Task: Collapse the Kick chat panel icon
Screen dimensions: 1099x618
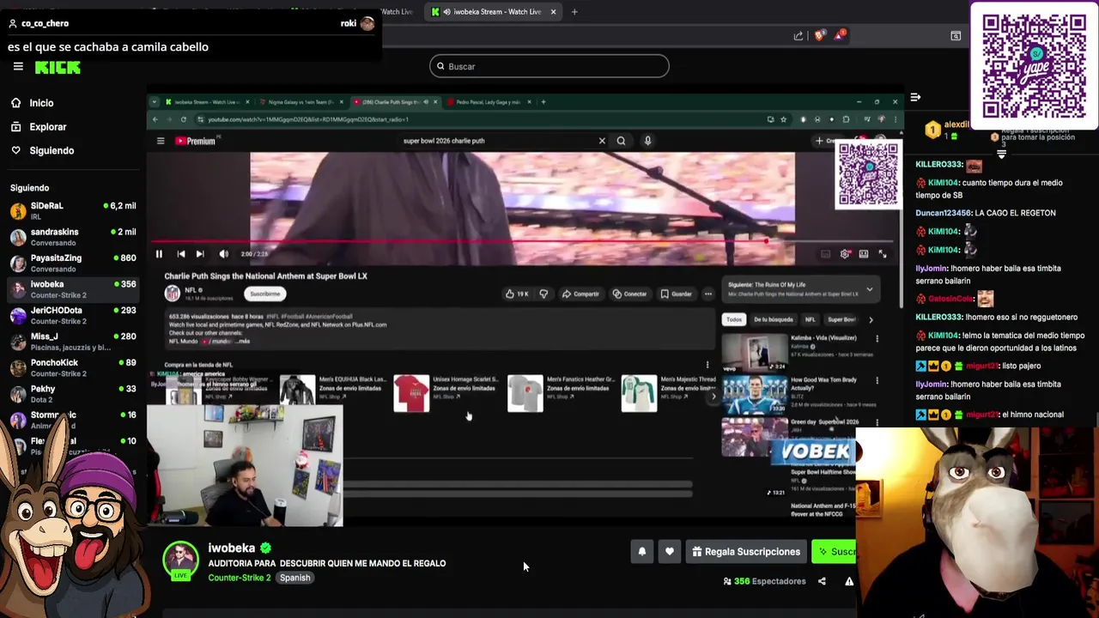Action: point(915,97)
